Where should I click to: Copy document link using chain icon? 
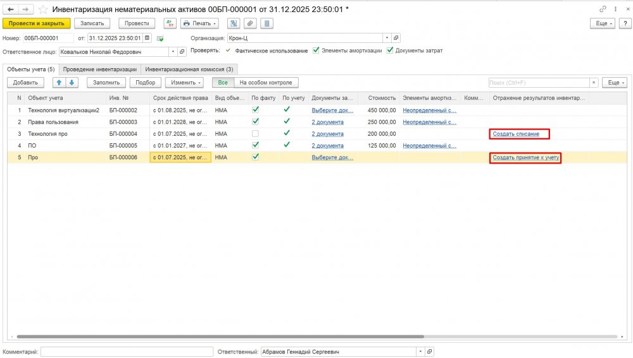click(602, 9)
